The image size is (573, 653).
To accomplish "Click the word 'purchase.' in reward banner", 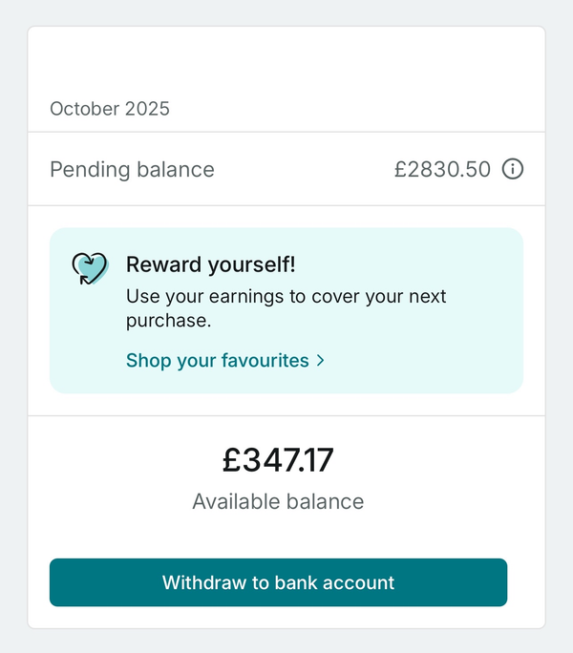I will coord(169,321).
